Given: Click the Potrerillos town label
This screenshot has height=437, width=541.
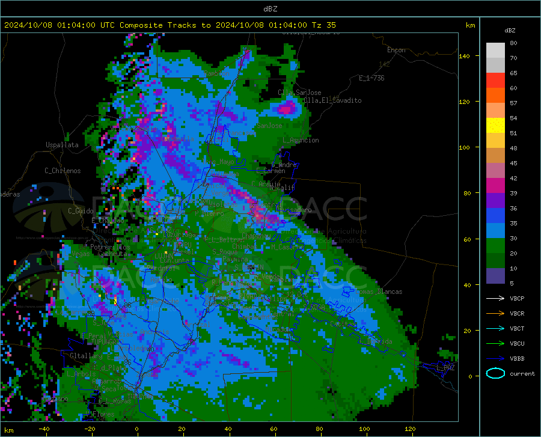Looking at the screenshot, I should pos(110,247).
